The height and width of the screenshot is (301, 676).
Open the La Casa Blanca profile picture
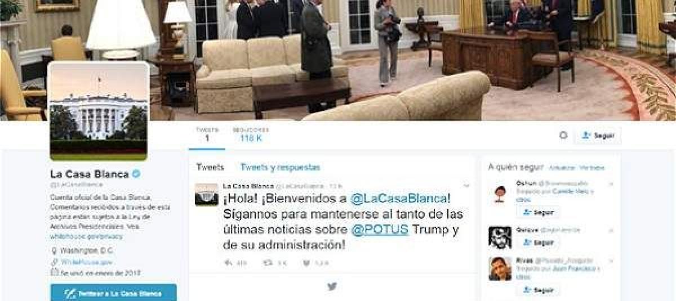point(99,111)
